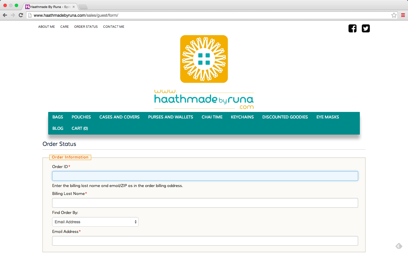
Task: Go to PURSES AND WALLETS category
Action: 171,117
